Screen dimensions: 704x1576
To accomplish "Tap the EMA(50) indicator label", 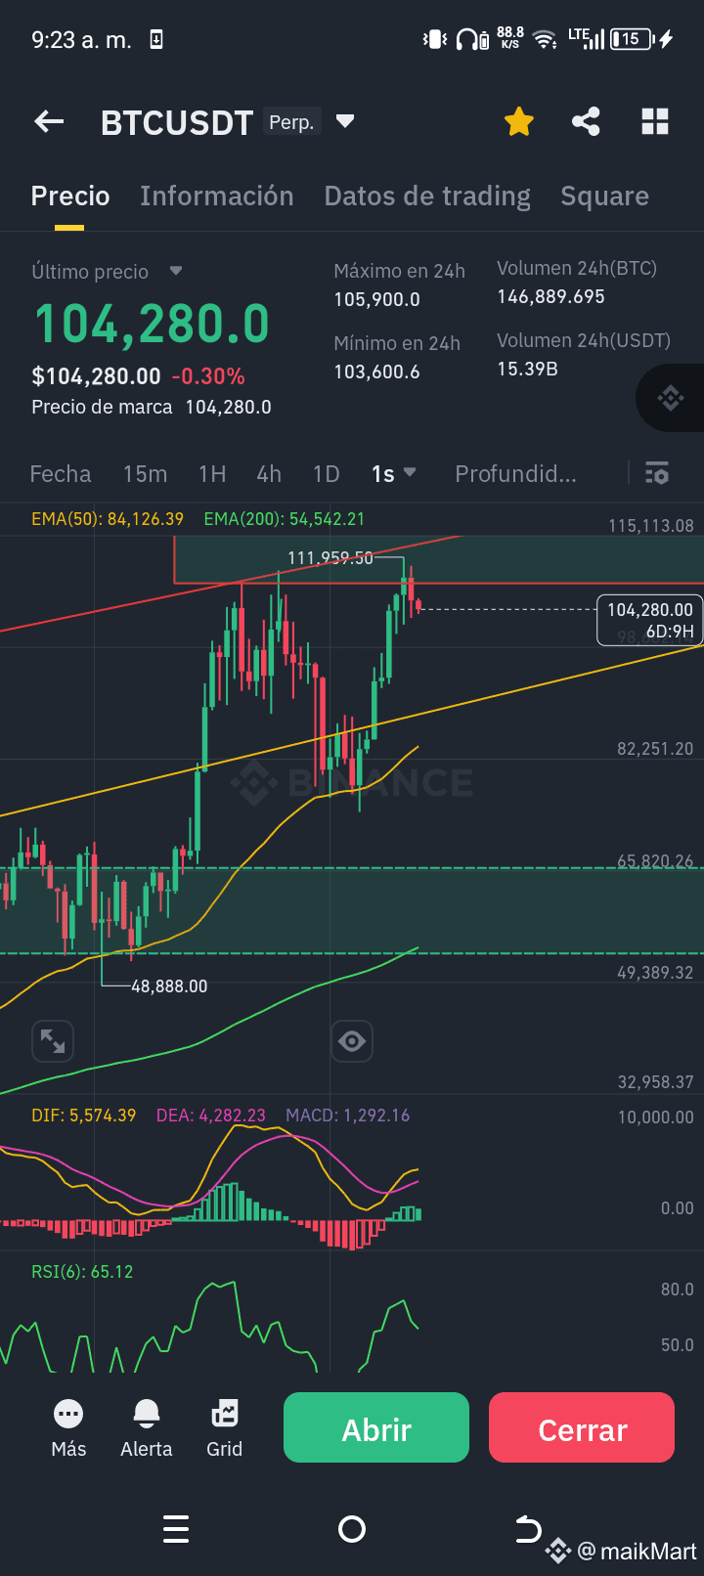I will pyautogui.click(x=108, y=519).
